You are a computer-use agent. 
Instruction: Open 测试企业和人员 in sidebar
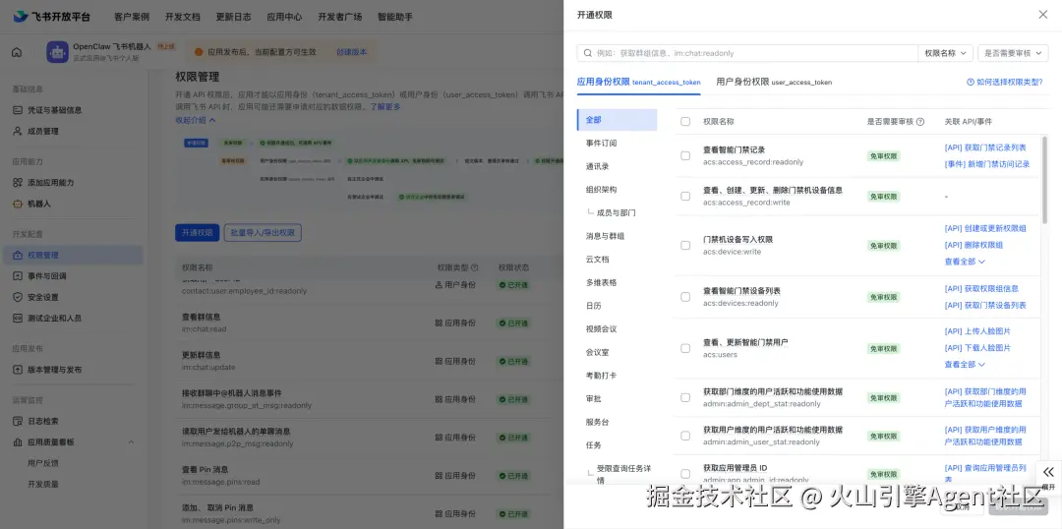pos(54,318)
